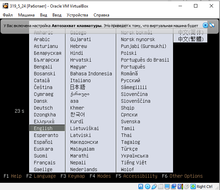
Task: Open the Справка menu
Action: click(x=101, y=15)
